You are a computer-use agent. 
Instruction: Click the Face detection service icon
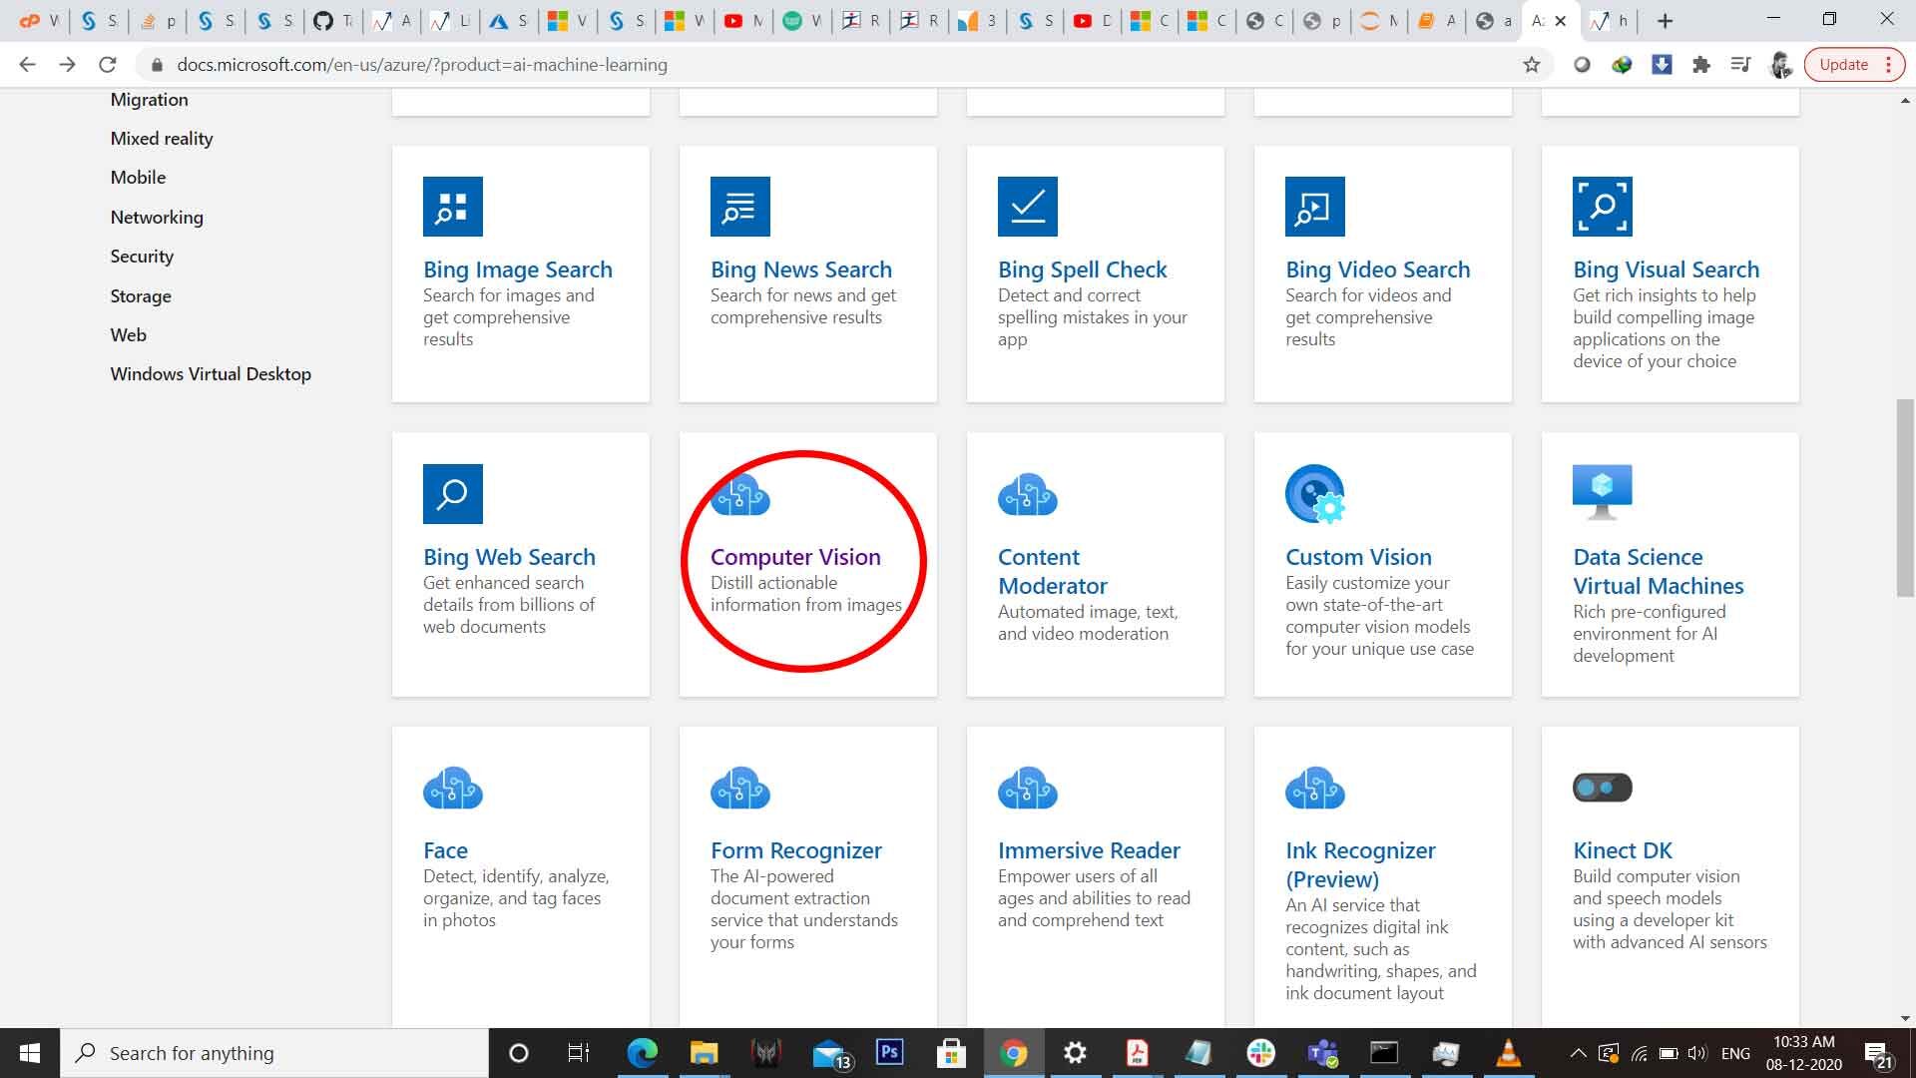451,786
